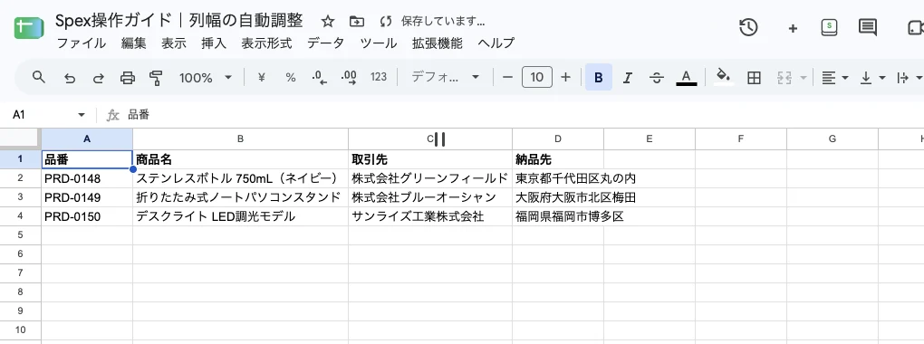The width and height of the screenshot is (924, 344).
Task: Open the 表示 menu
Action: tap(174, 43)
